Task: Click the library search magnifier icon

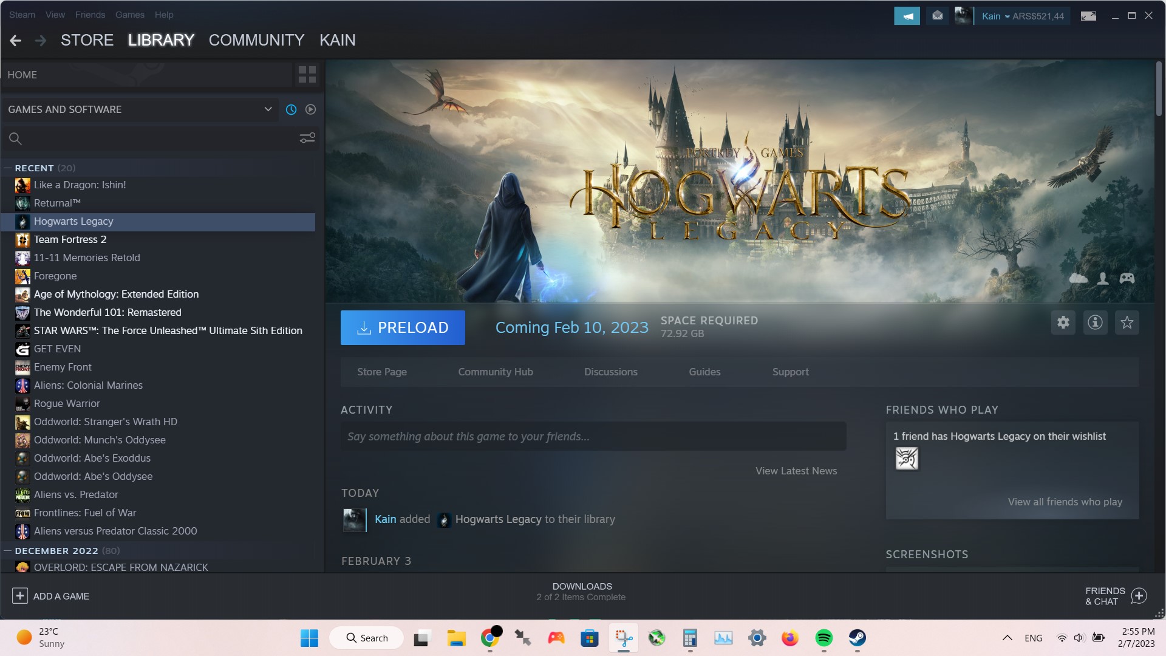Action: pyautogui.click(x=15, y=138)
